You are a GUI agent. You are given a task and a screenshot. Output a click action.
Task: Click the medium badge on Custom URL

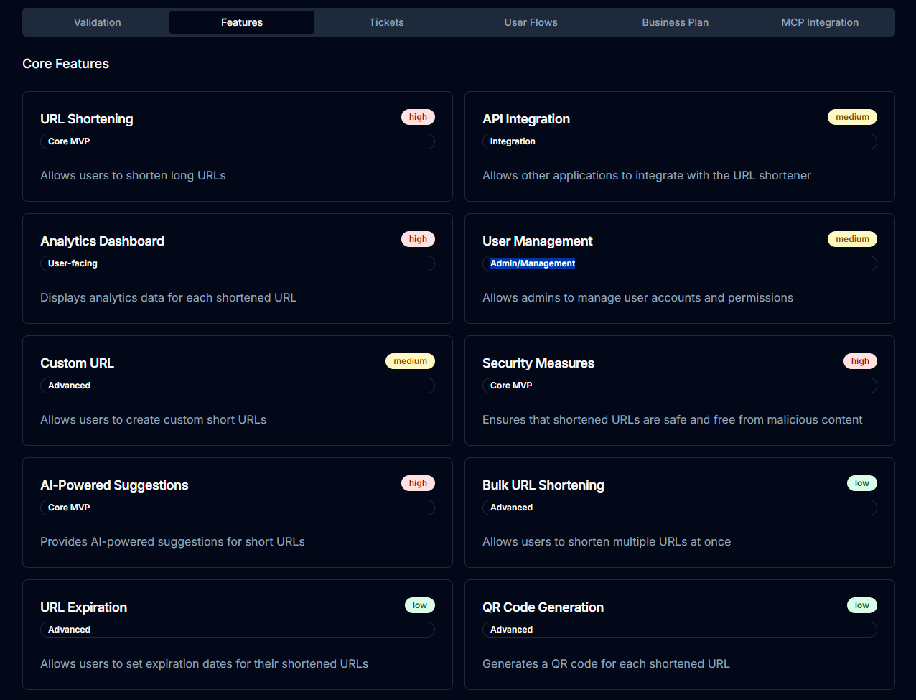410,360
